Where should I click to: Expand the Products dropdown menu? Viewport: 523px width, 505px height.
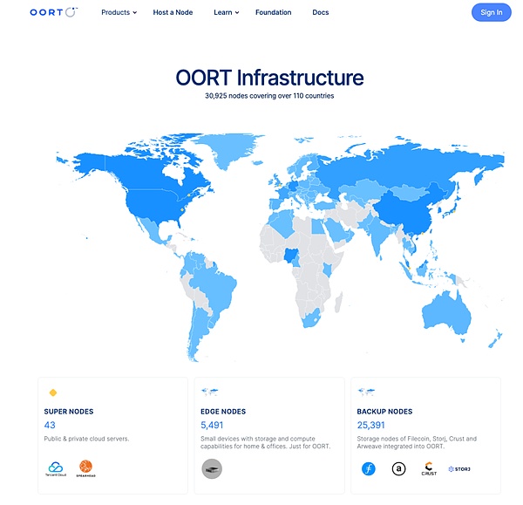pos(119,13)
